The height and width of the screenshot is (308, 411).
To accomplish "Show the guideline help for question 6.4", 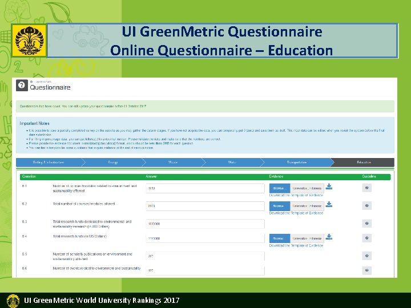I will 366,238.
